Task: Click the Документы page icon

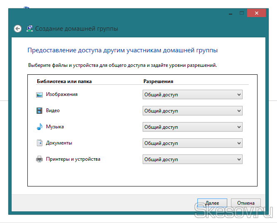Action: [39, 143]
